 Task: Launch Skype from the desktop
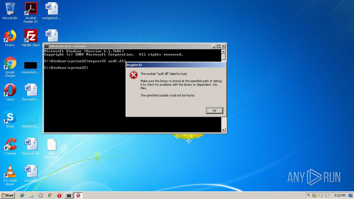click(x=10, y=119)
